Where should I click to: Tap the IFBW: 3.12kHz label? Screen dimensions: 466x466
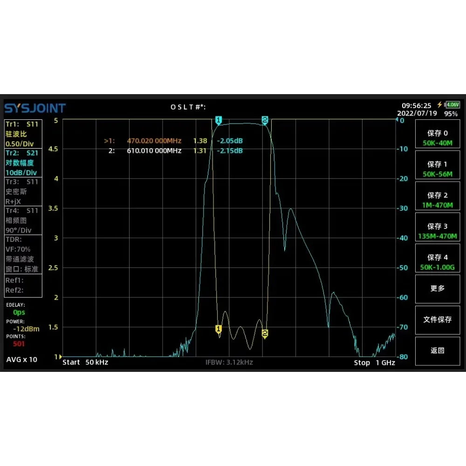(x=229, y=362)
